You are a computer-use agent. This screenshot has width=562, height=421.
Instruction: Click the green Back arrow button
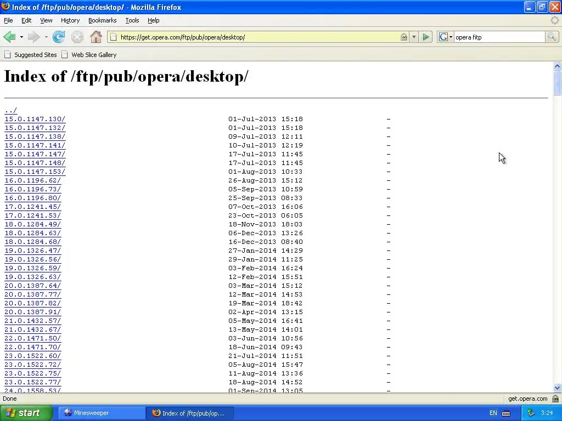tap(10, 37)
